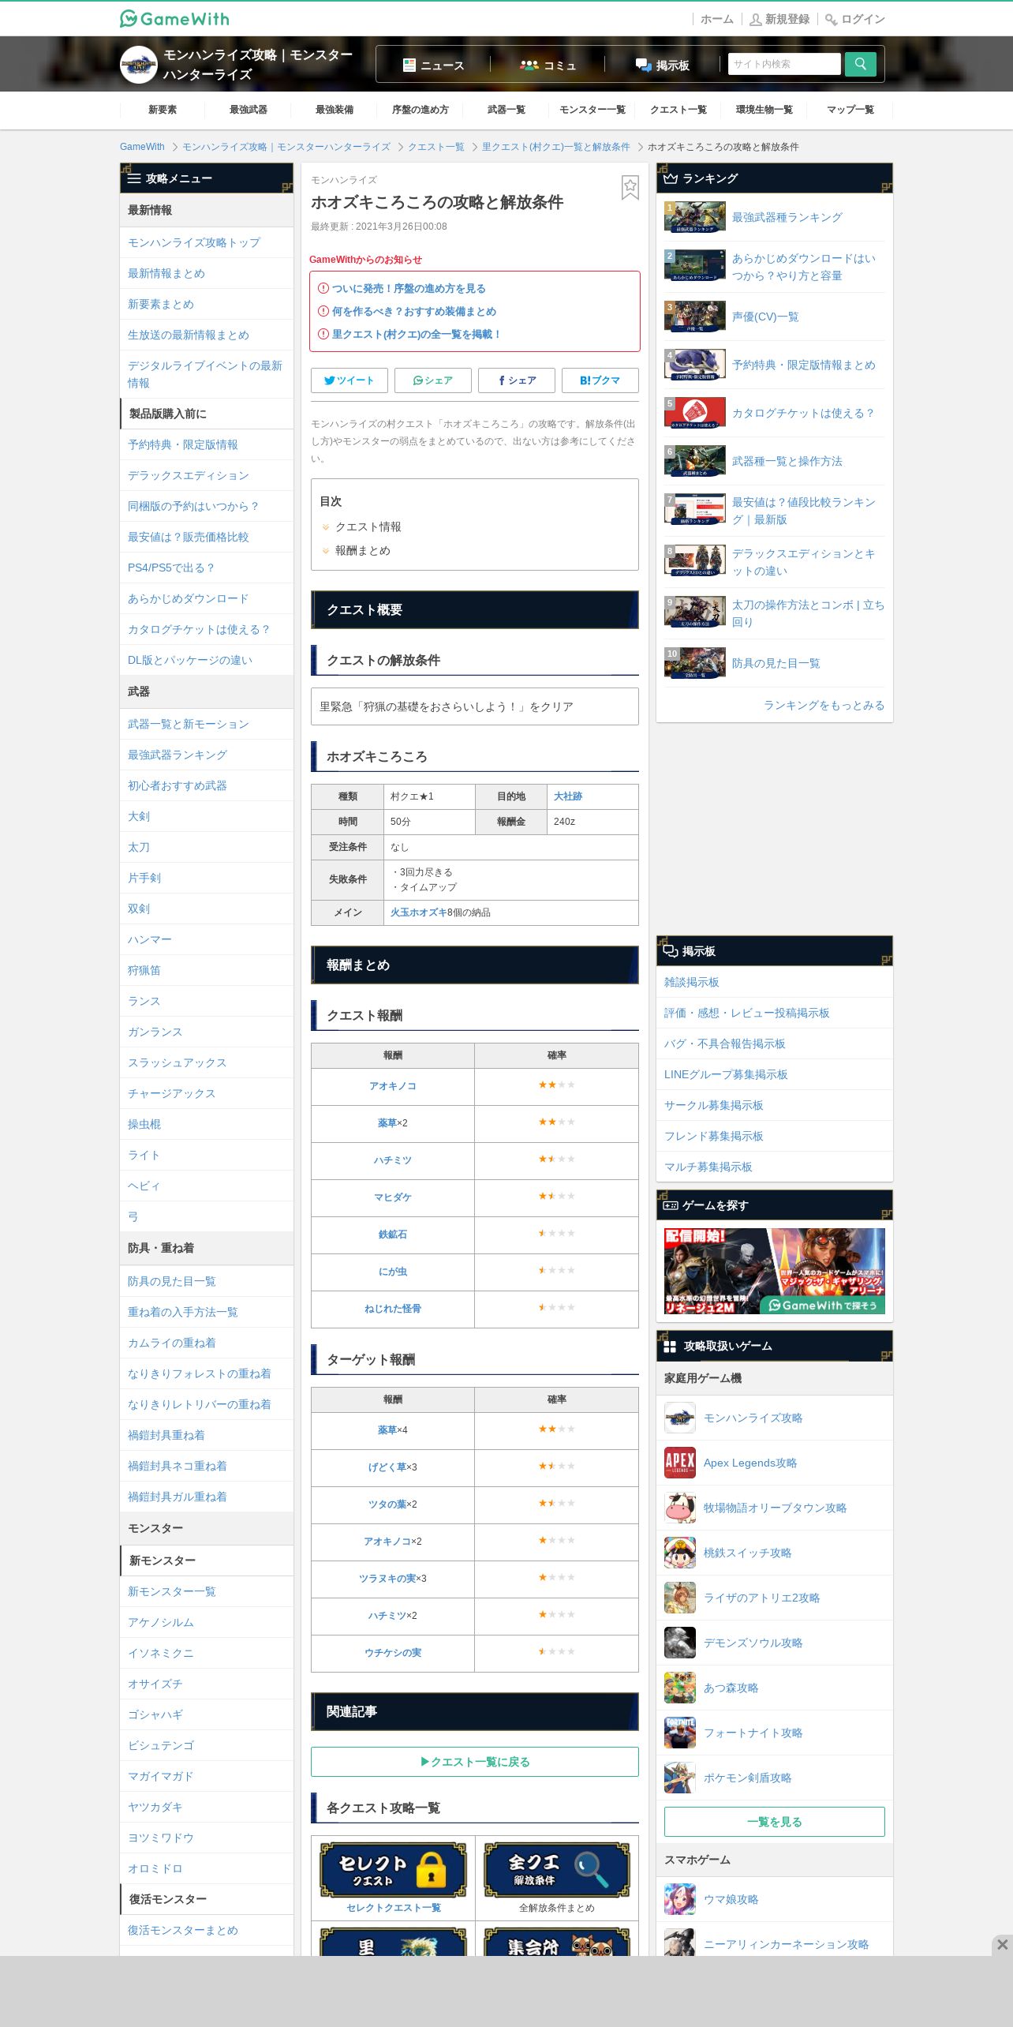Click the おすすめ装備まとめ notice link
This screenshot has height=2027, width=1013.
413,312
